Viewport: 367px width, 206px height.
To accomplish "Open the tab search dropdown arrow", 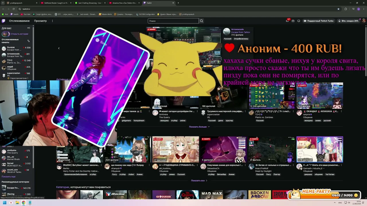I will [x=3, y=3].
